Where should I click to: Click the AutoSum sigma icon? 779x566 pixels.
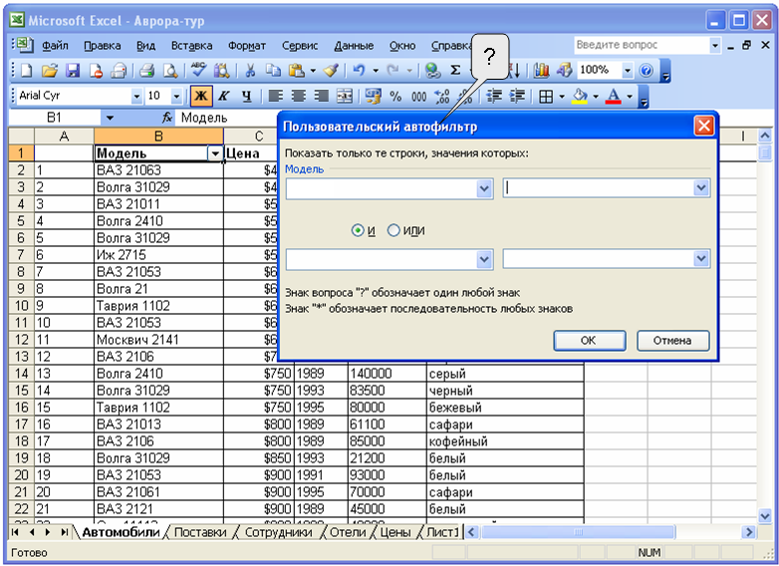455,71
